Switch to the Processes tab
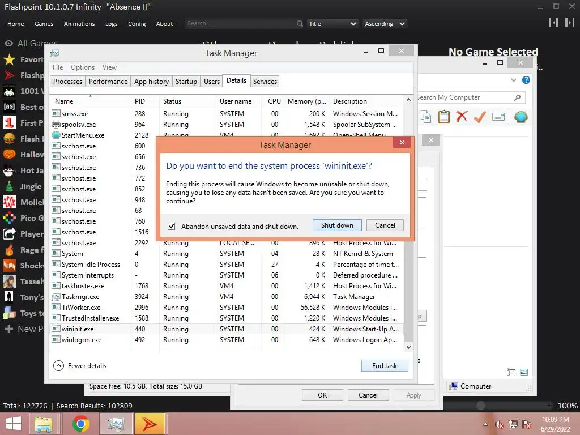580x435 pixels. point(67,82)
